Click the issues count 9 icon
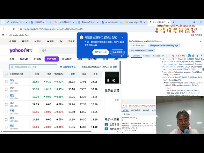Viewport: 204px width, 153px height. coord(184,56)
